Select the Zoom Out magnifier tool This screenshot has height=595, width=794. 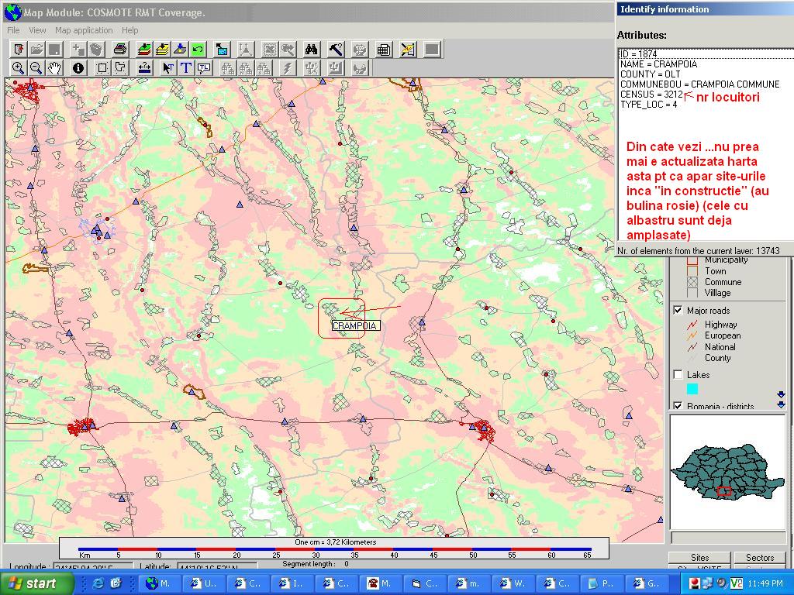36,68
